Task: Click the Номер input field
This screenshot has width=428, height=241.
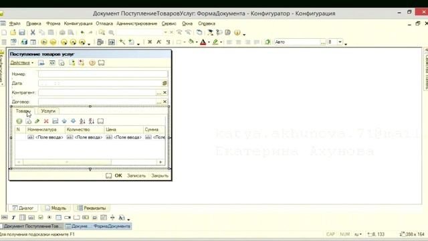Action: (103, 74)
